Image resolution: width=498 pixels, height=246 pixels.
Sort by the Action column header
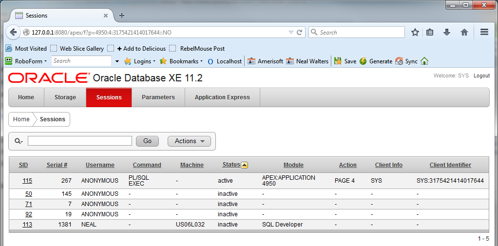[x=348, y=165]
